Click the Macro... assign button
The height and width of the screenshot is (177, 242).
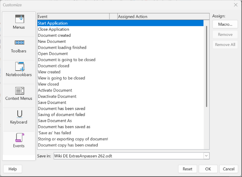coord(225,24)
